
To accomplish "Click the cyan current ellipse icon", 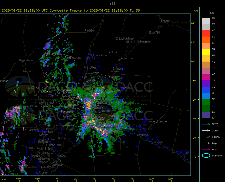I will 206,155.
